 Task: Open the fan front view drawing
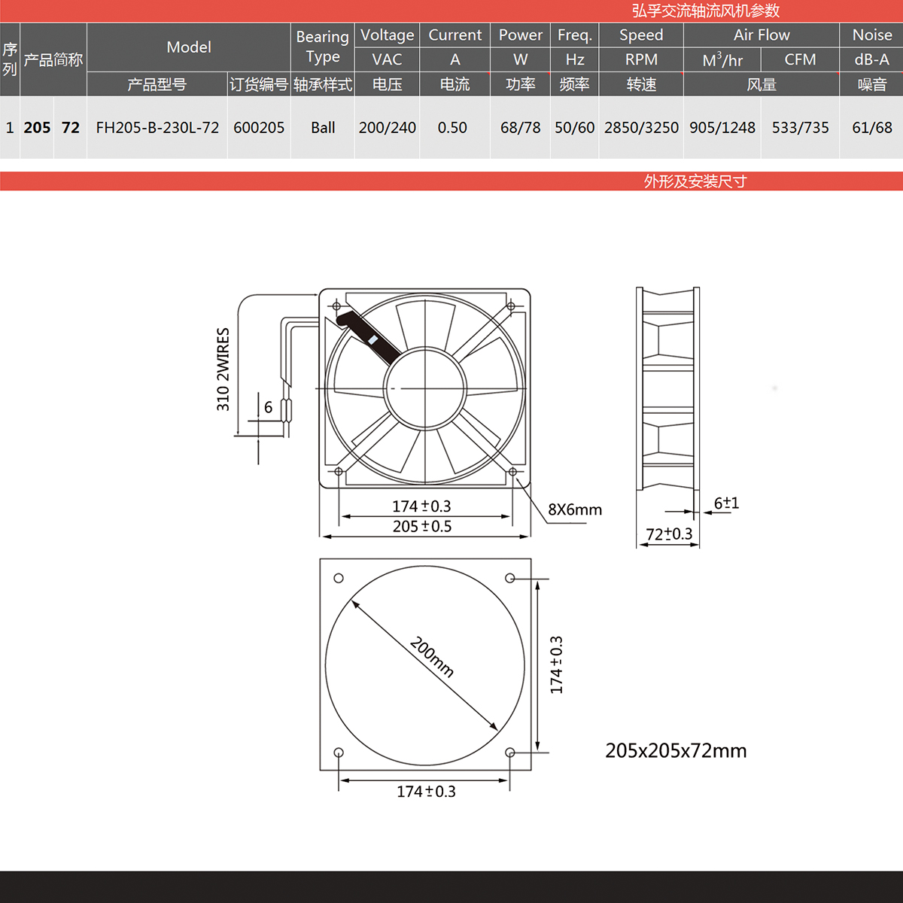pos(425,388)
